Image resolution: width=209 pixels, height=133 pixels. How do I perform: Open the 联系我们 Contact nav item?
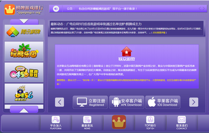click(182, 123)
